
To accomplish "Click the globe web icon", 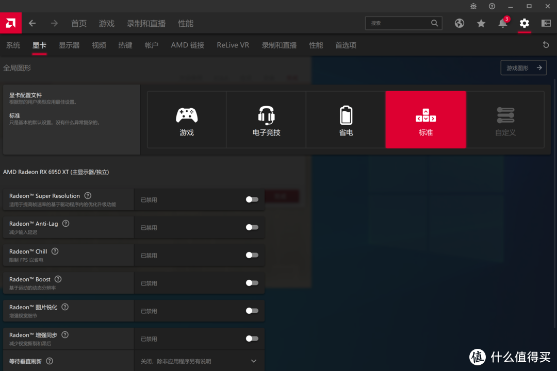I will [x=459, y=23].
